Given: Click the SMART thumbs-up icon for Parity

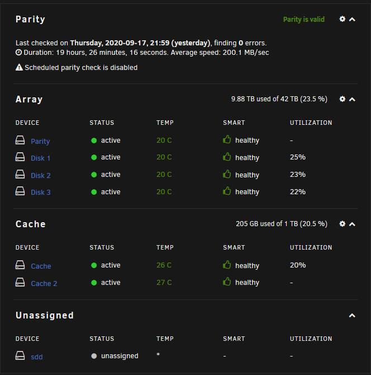Looking at the screenshot, I should pyautogui.click(x=227, y=139).
